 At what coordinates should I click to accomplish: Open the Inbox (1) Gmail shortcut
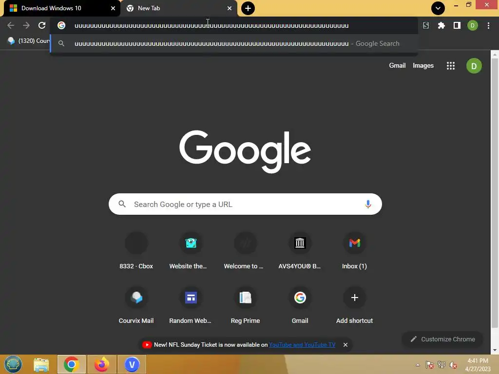click(x=355, y=251)
